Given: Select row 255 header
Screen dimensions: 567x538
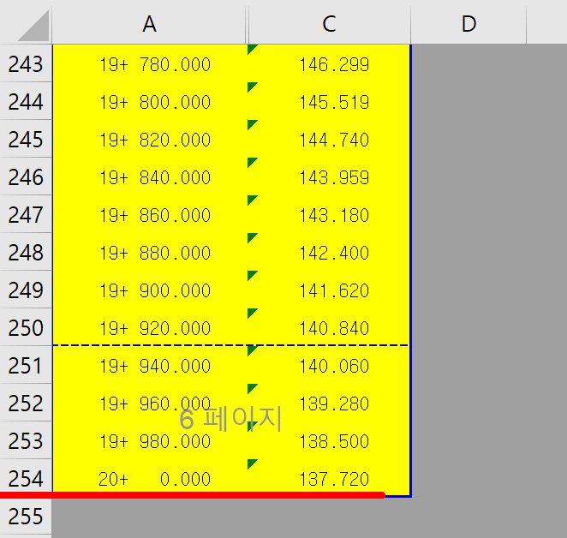Looking at the screenshot, I should (x=26, y=516).
